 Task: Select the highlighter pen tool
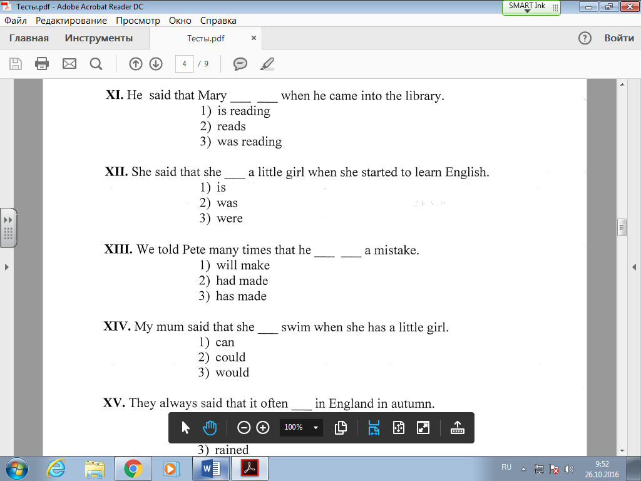coord(267,64)
